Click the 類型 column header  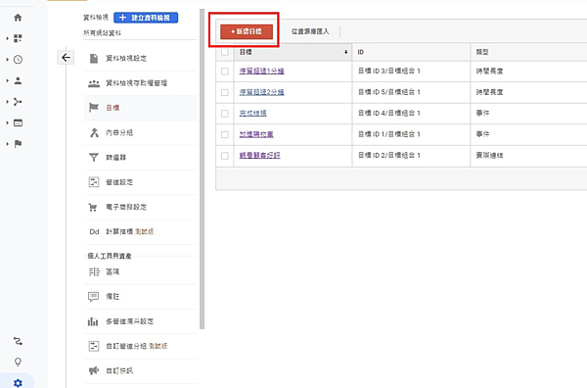click(528, 52)
